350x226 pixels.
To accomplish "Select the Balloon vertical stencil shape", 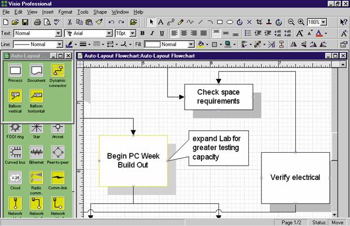I will pyautogui.click(x=15, y=96).
